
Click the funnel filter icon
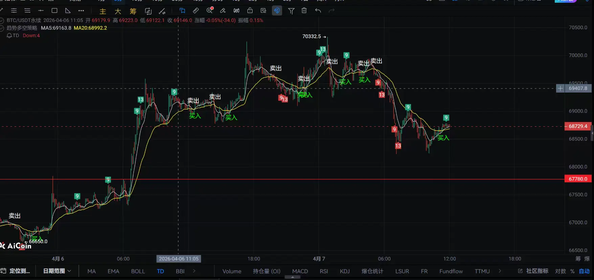pyautogui.click(x=291, y=11)
